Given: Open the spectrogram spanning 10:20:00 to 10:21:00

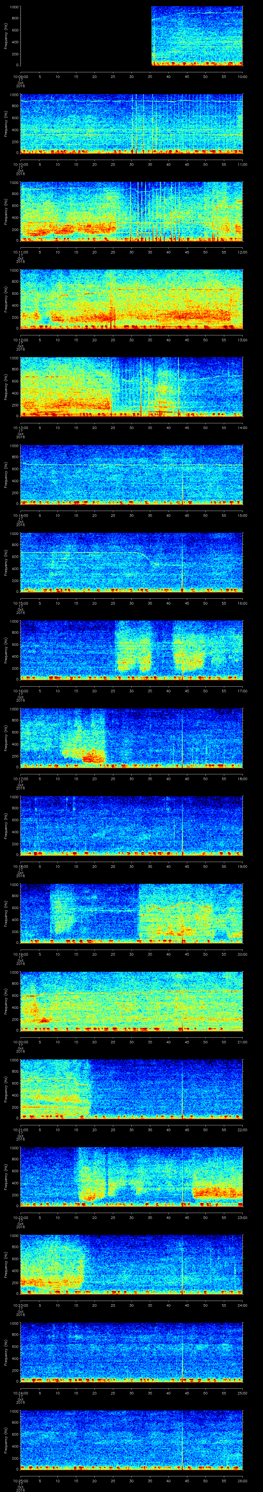Looking at the screenshot, I should [x=131, y=1003].
